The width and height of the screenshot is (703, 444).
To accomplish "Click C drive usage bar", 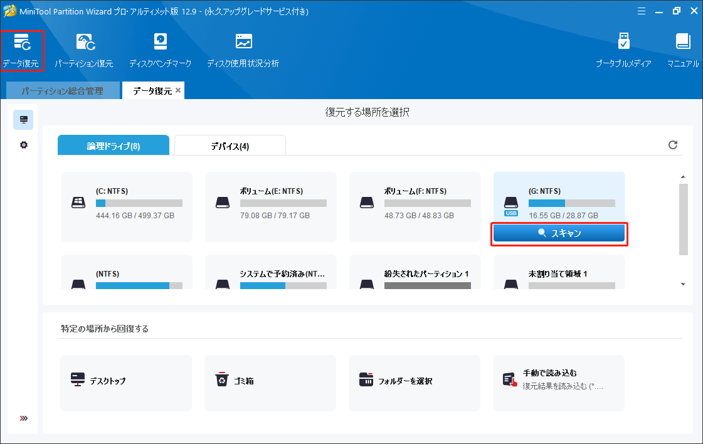I will pos(139,203).
